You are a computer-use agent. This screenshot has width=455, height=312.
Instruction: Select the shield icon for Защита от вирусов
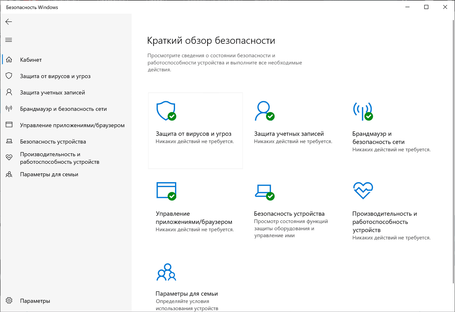pos(9,76)
